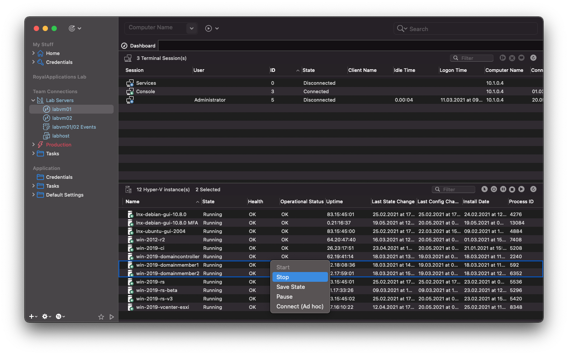The height and width of the screenshot is (355, 568).
Task: Collapse the Lab Servers tree node
Action: click(x=33, y=100)
